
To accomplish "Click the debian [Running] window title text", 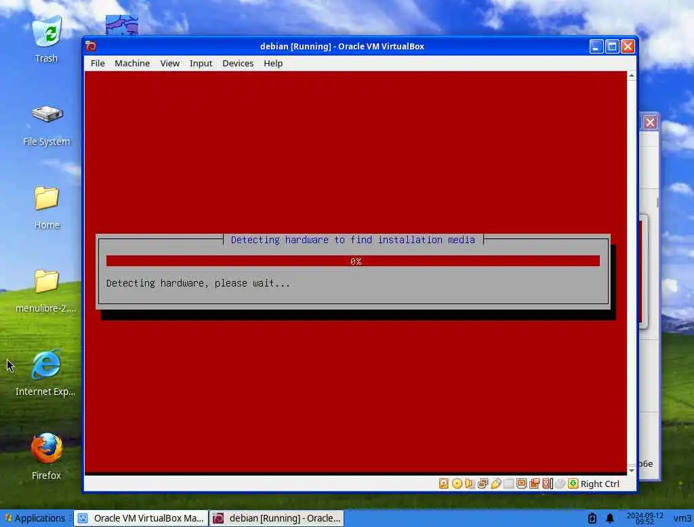I will pos(342,47).
